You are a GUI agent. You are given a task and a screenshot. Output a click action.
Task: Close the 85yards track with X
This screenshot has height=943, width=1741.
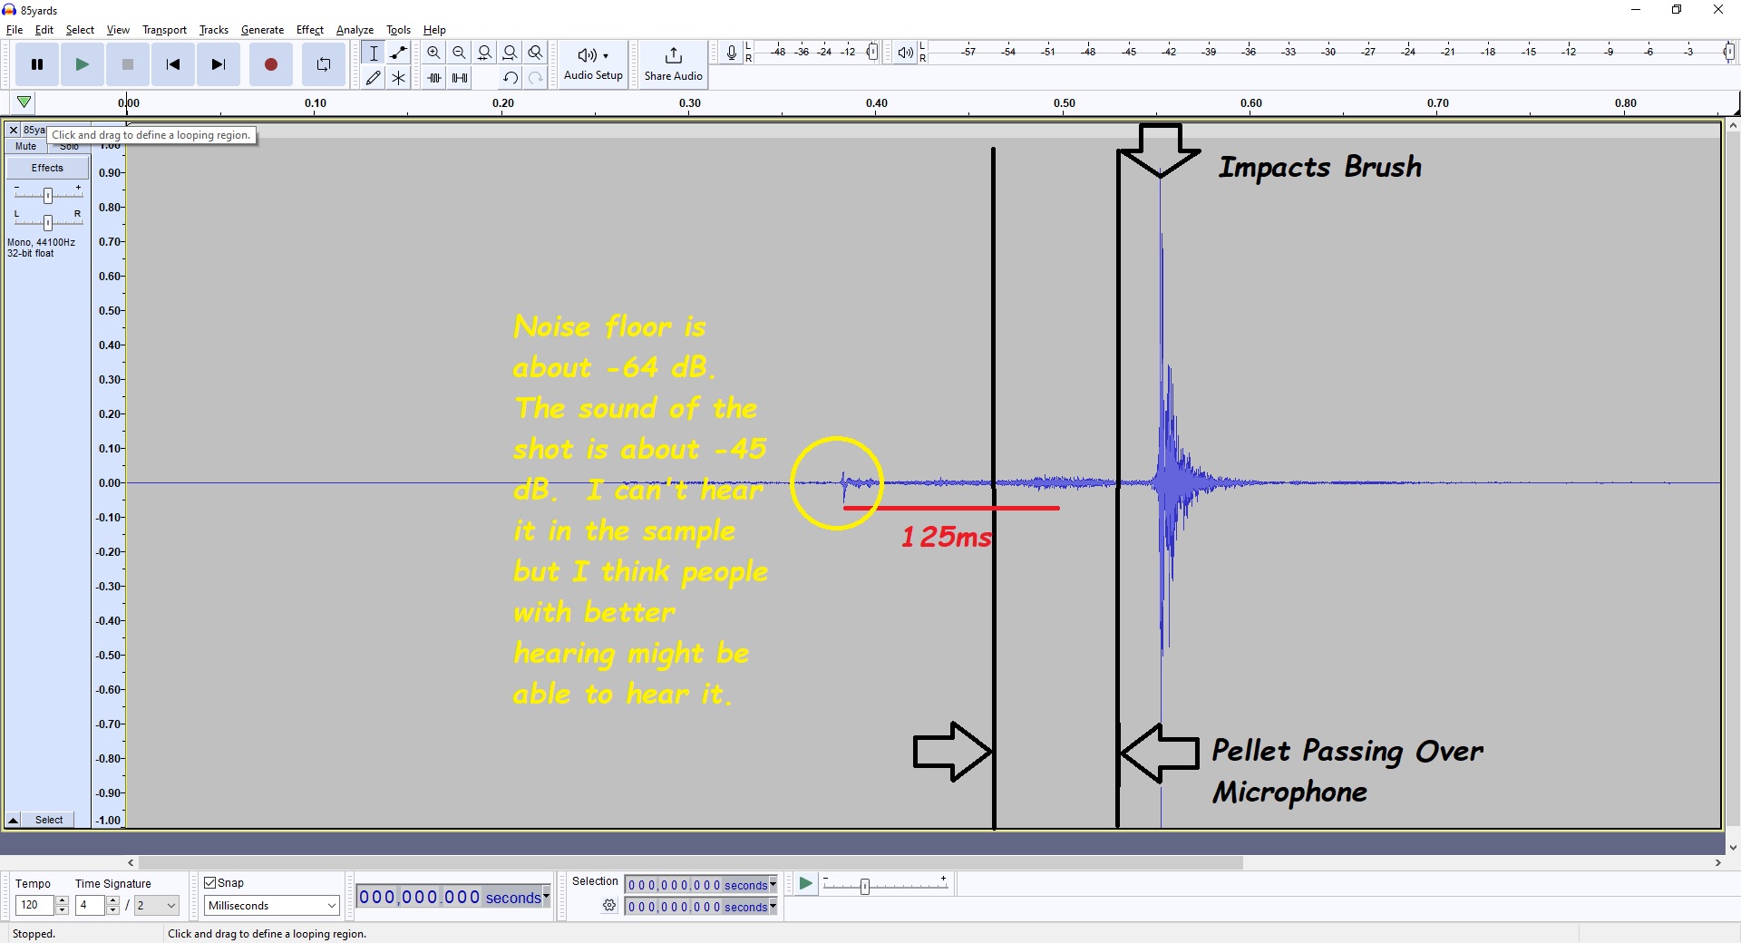pos(14,131)
